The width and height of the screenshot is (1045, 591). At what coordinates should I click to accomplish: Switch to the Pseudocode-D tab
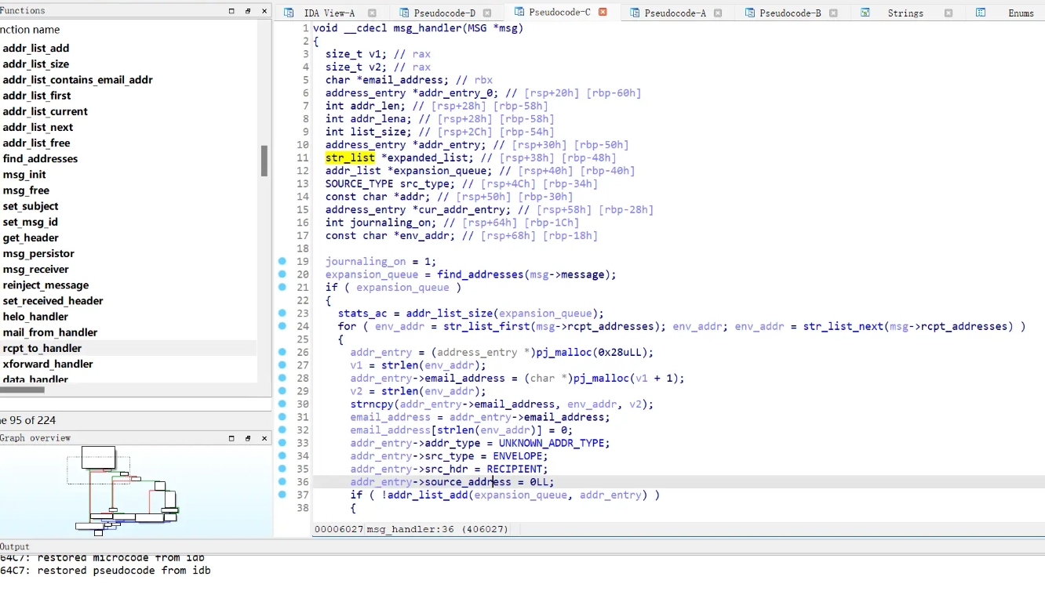coord(444,13)
